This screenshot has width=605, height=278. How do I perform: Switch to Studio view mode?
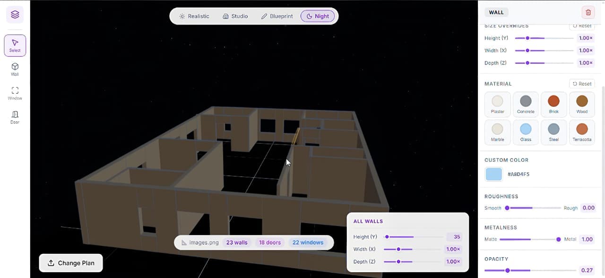pyautogui.click(x=235, y=16)
